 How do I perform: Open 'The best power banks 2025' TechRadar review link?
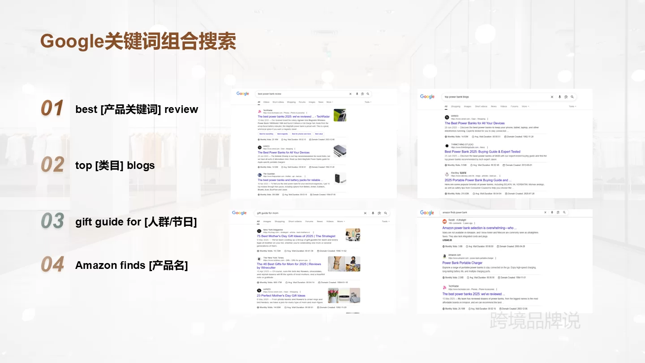point(294,117)
